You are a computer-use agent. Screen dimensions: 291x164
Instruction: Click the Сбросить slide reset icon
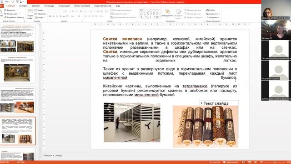click(x=36, y=14)
